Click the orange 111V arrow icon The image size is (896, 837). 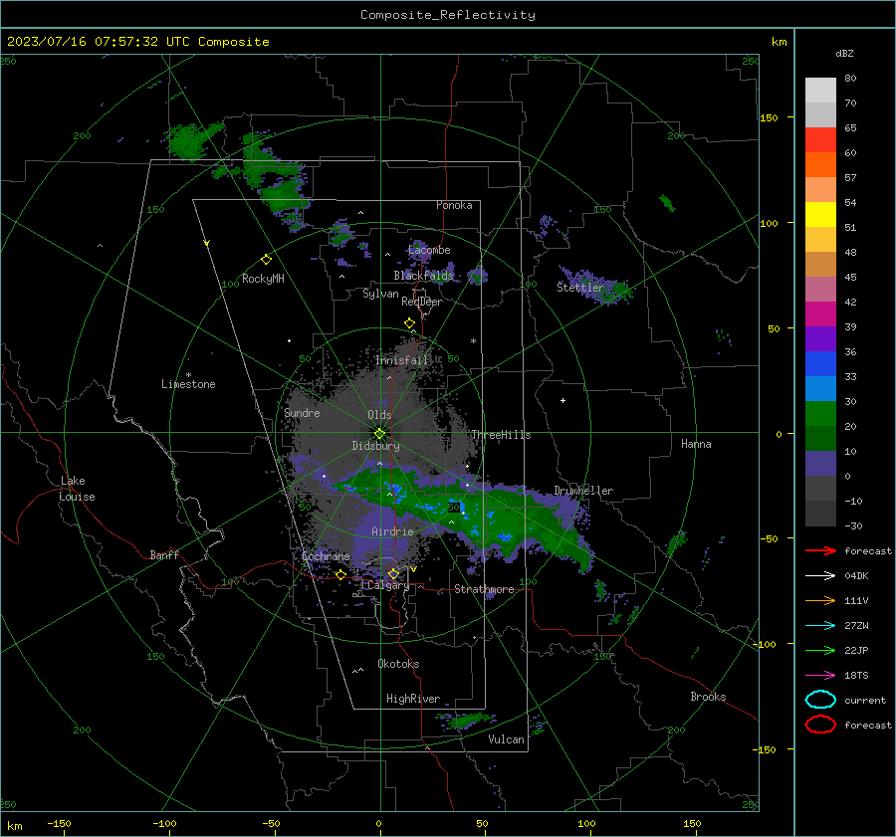tap(820, 600)
